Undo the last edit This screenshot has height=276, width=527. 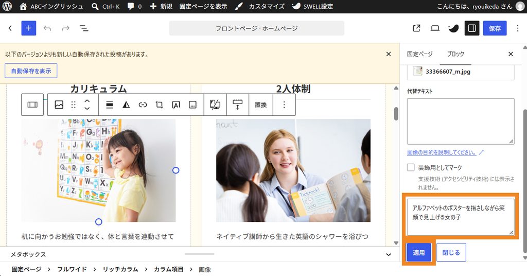click(47, 28)
